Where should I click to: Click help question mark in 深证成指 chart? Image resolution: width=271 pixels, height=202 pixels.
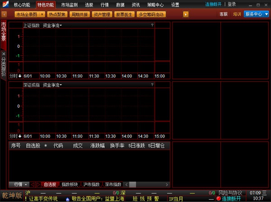152,85
